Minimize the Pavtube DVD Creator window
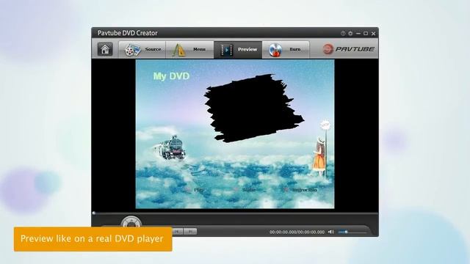 [x=358, y=34]
